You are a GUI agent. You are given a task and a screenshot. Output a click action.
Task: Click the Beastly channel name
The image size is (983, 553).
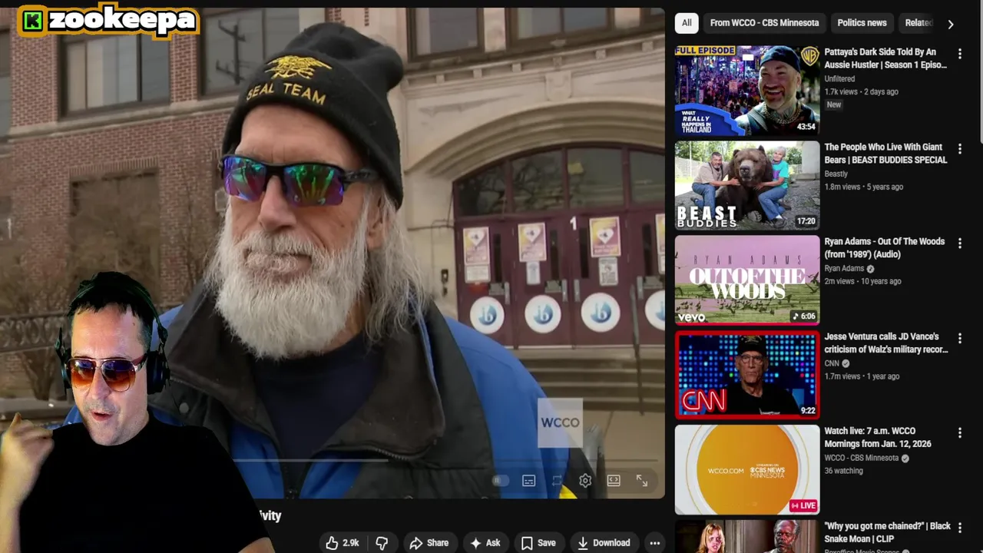(836, 174)
